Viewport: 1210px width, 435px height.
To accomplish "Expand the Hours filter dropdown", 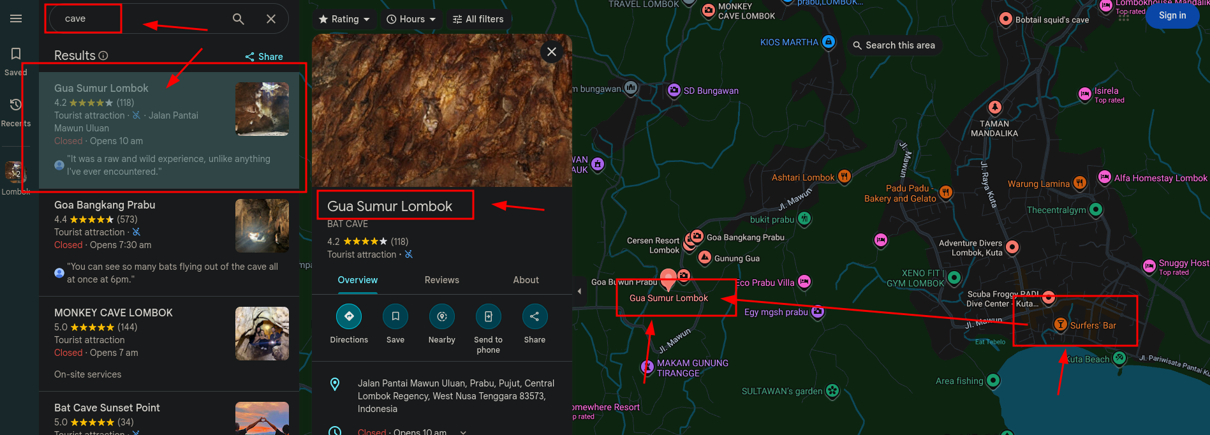I will 411,19.
